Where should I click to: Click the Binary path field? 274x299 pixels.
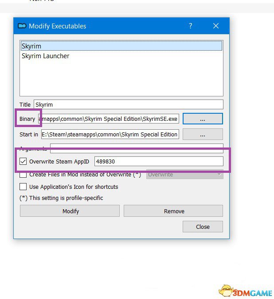point(109,119)
